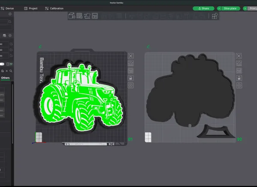Open the Assembly view icon in toolbar
Screen dimensions: 257x187
pyautogui.click(x=215, y=16)
